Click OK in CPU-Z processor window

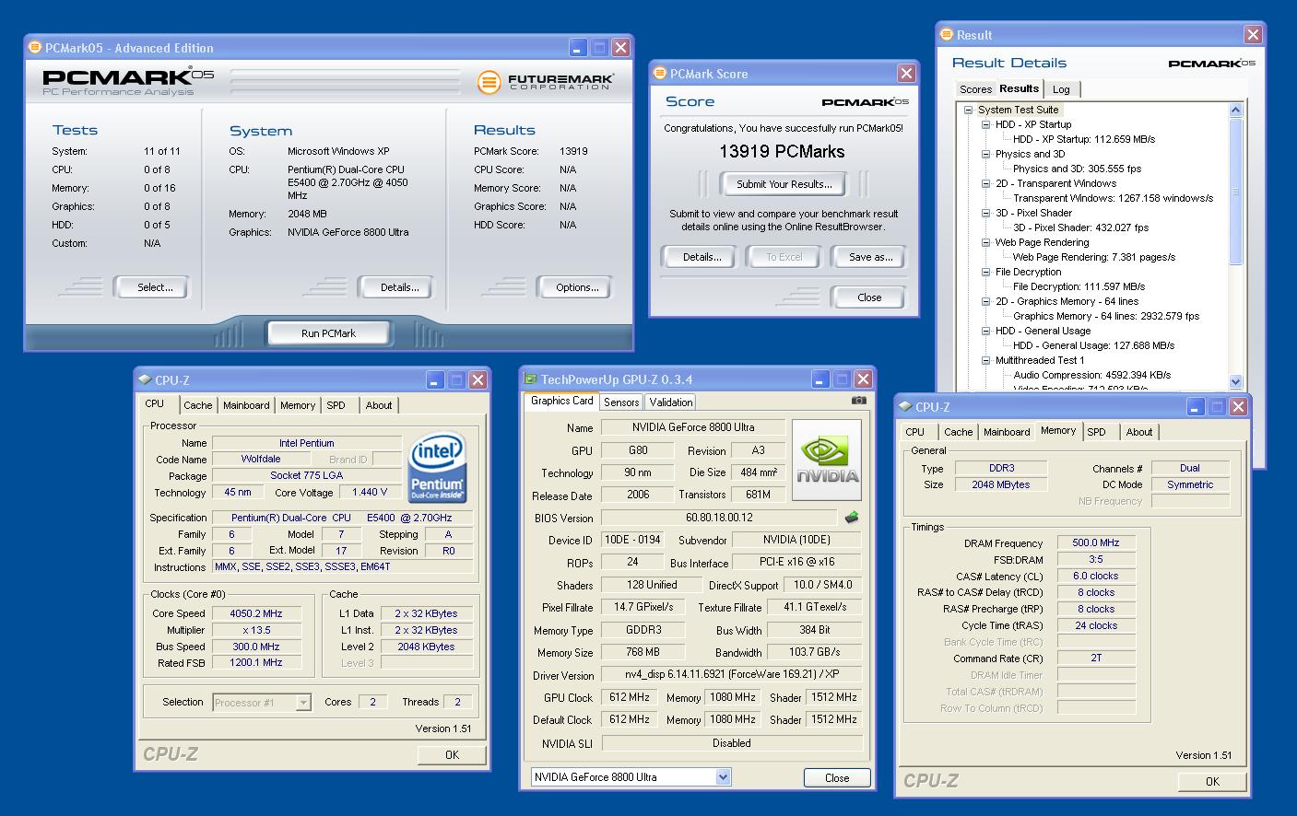pos(452,754)
